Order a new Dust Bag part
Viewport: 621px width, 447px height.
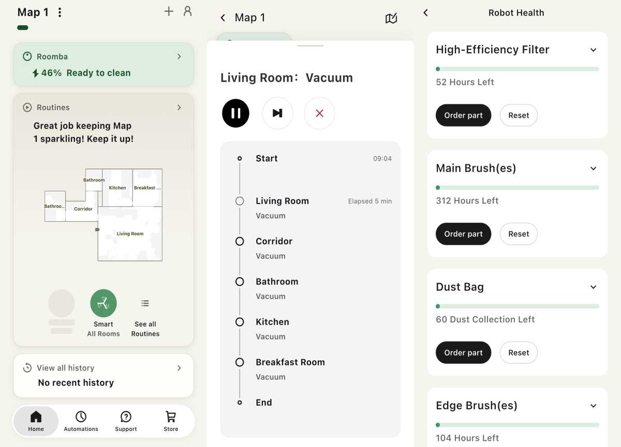[463, 352]
